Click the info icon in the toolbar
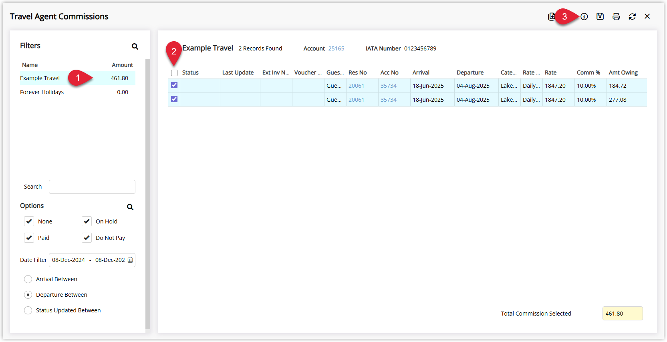 [584, 16]
